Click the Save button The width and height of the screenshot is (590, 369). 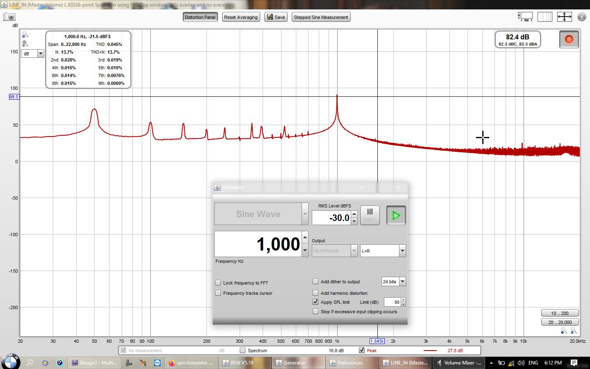tap(275, 17)
